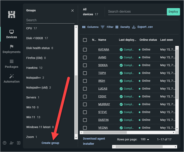Export device list as .csv
This screenshot has width=184, height=152.
[x=142, y=27]
